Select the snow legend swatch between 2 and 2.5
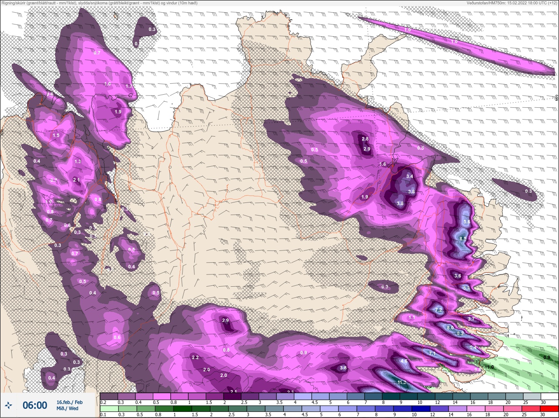Viewport: 559px width, 418px height. (x=232, y=396)
